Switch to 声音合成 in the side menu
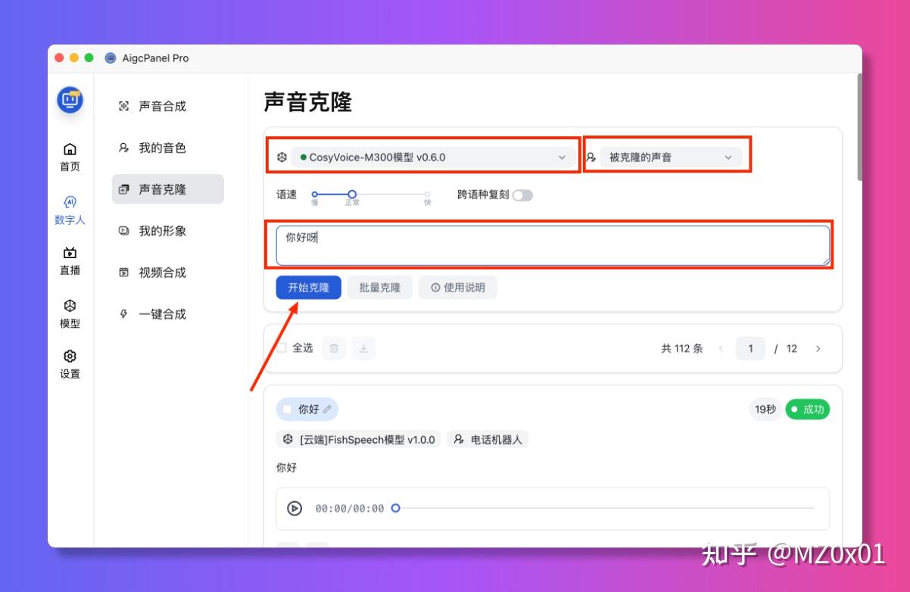910x592 pixels. [x=162, y=107]
